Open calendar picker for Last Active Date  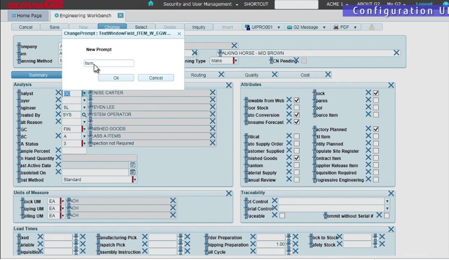coord(133,165)
